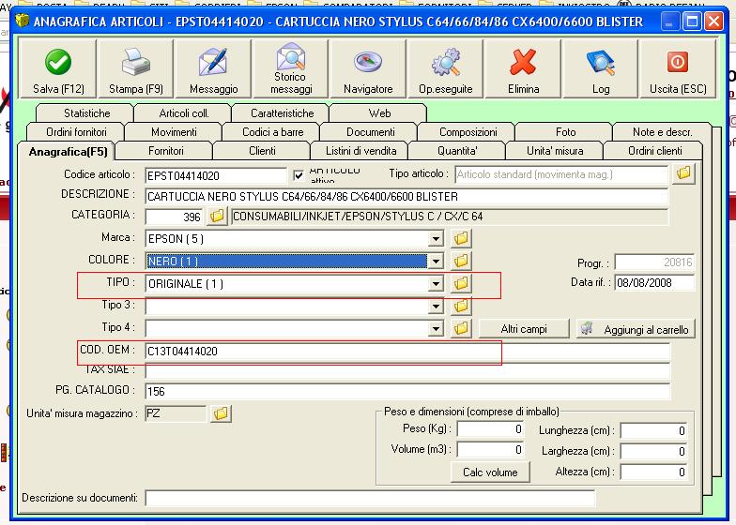
Task: Open the Unita' misura tab
Action: (555, 151)
